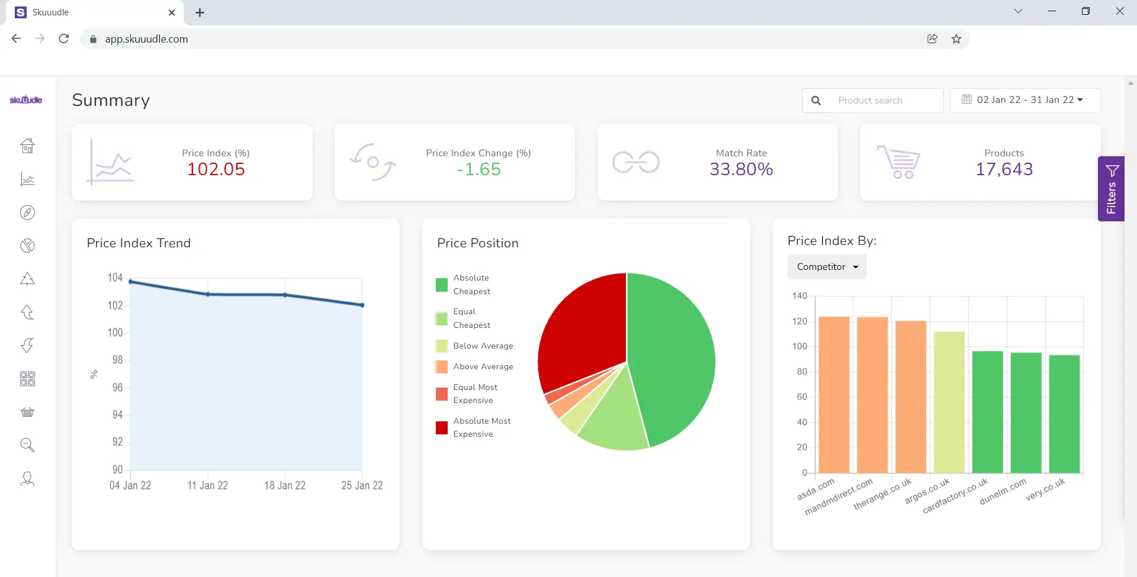The image size is (1137, 577).
Task: Open the date range picker showing 02 Jan 22
Action: (1024, 100)
